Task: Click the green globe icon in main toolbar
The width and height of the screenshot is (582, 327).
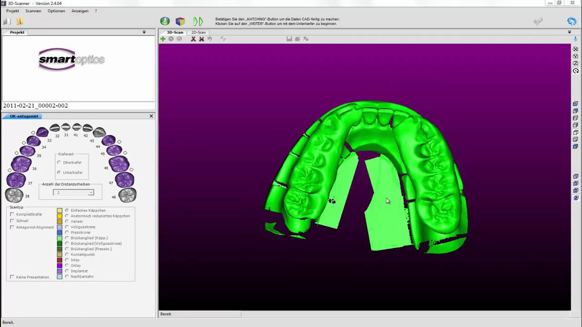Action: click(x=165, y=21)
